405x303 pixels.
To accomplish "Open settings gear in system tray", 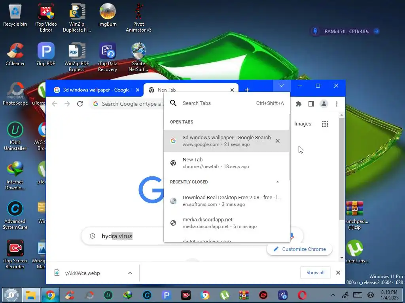I will [370, 295].
